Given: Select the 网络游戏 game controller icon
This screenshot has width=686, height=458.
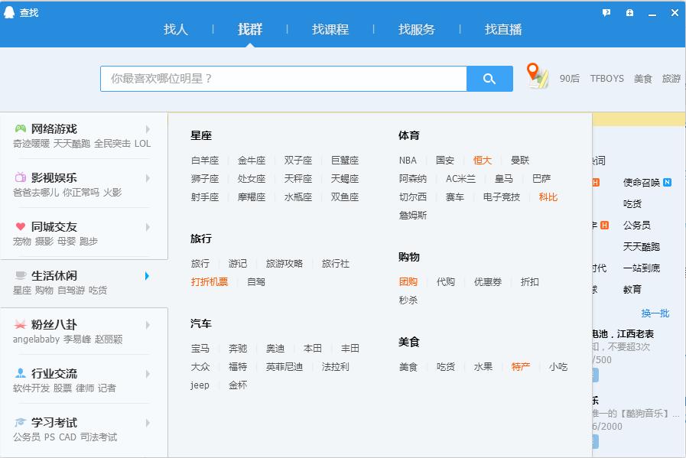Looking at the screenshot, I should point(19,128).
